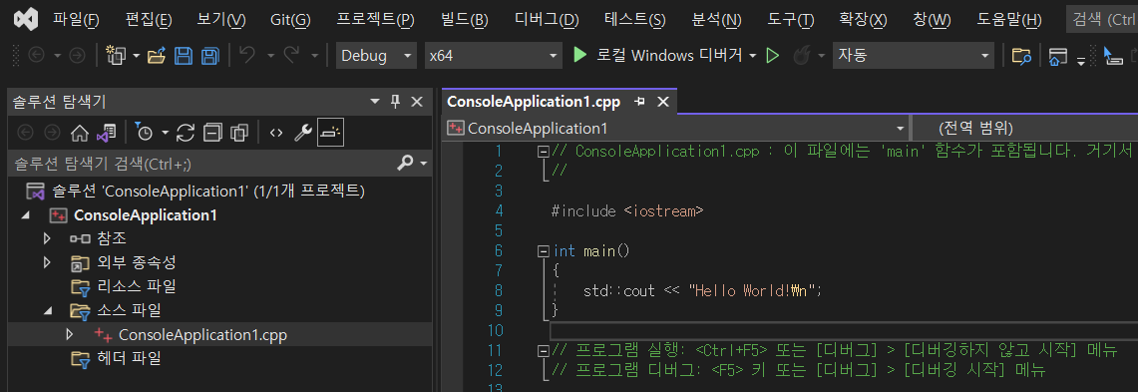Open the 도움말(H) menu
1138x392 pixels.
1008,20
